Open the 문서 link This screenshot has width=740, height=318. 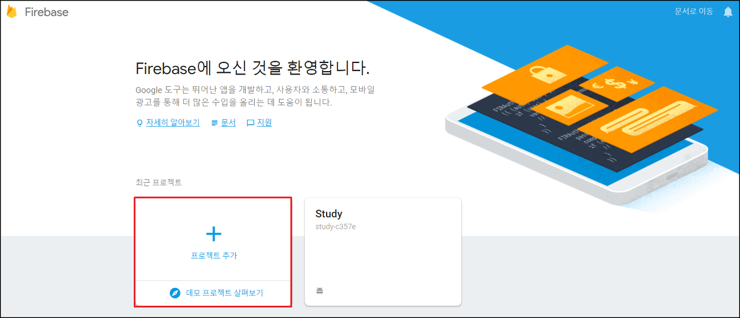point(228,123)
